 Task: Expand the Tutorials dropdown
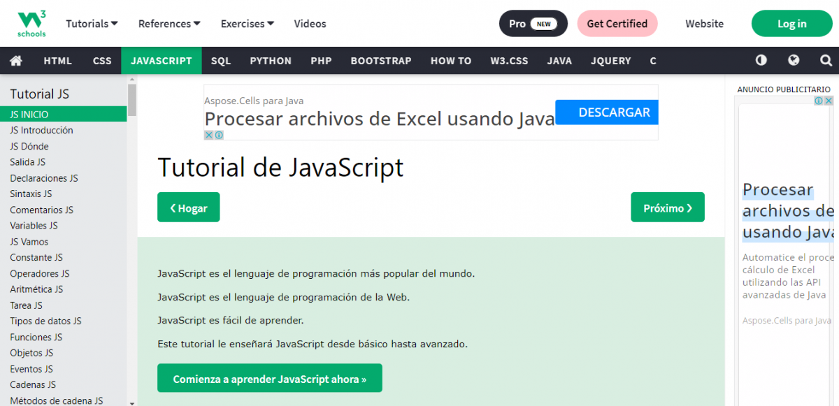click(92, 24)
